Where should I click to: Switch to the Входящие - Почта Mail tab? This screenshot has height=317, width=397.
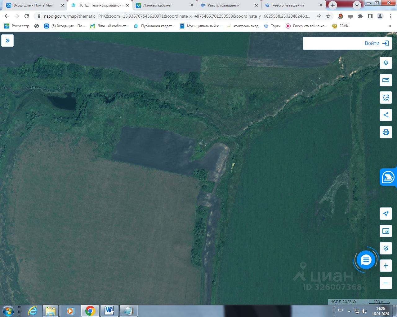pyautogui.click(x=33, y=5)
